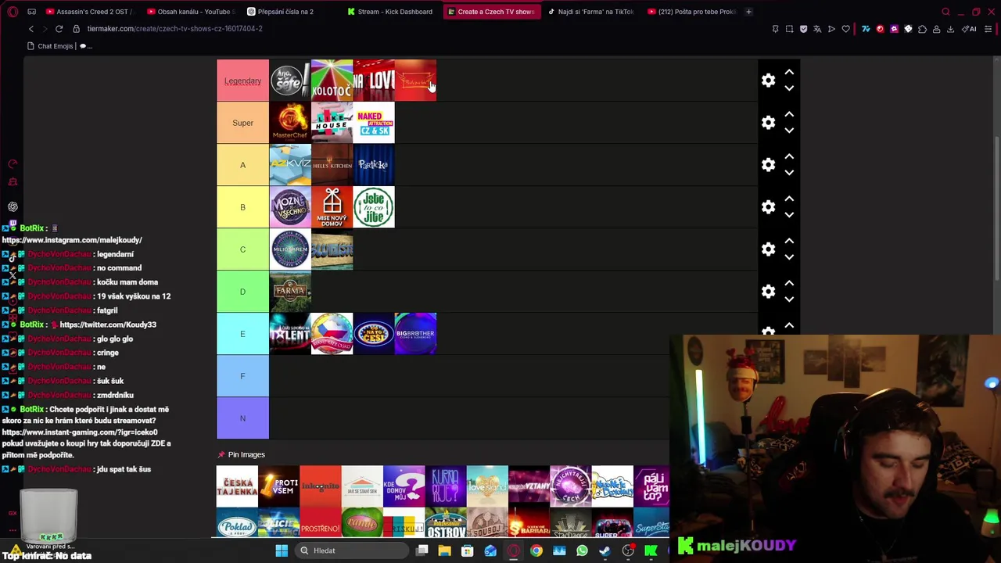Screen dimensions: 1001x563
Task: Open settings gear for Super tier
Action: (x=768, y=123)
